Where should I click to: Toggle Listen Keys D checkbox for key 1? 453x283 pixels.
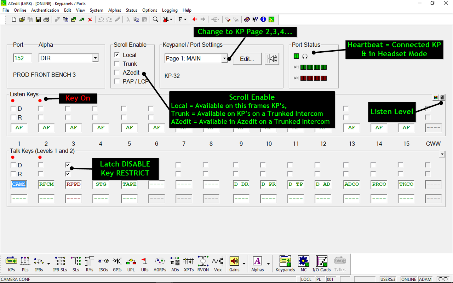[x=13, y=108]
